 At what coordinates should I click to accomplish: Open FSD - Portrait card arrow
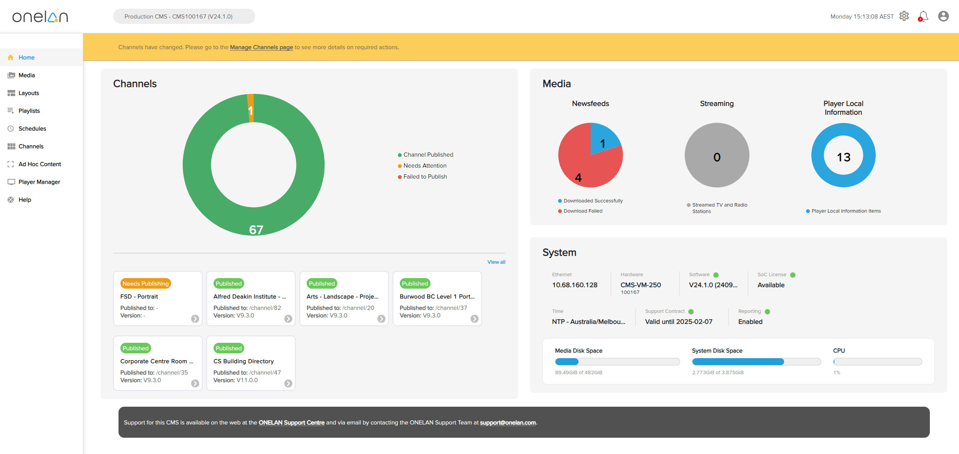195,319
